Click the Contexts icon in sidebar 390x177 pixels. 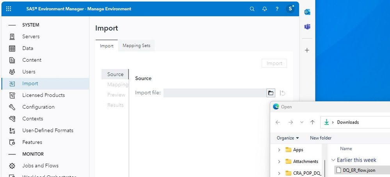(12, 119)
